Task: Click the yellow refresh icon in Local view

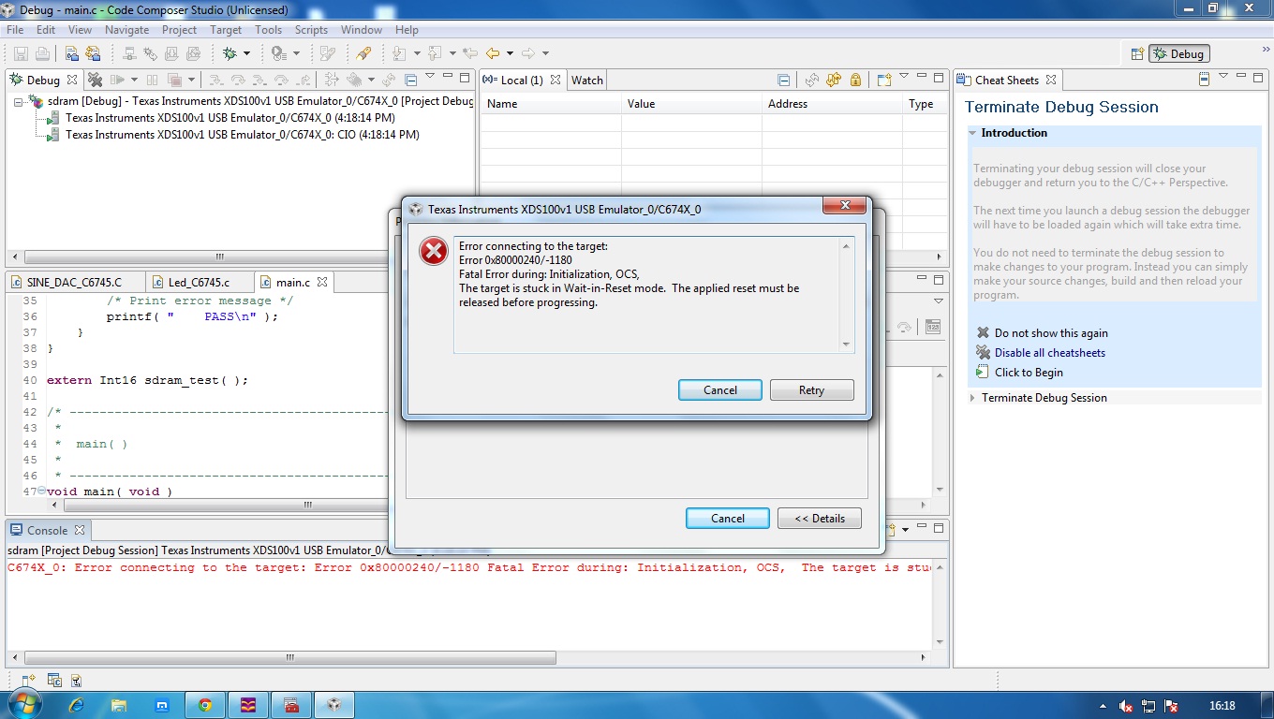Action: tap(834, 81)
